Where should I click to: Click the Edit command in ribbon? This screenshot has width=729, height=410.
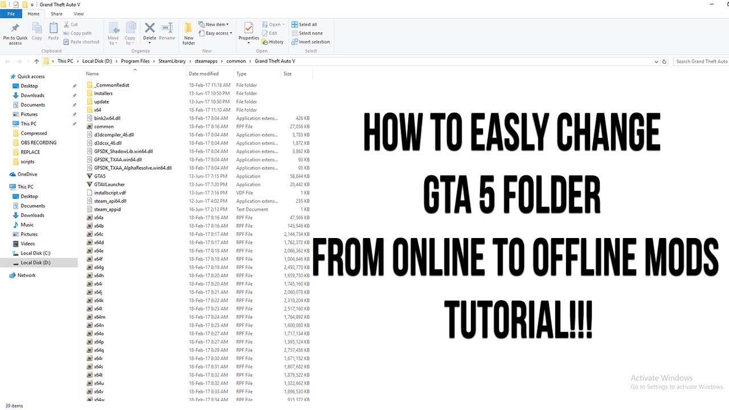click(x=269, y=34)
